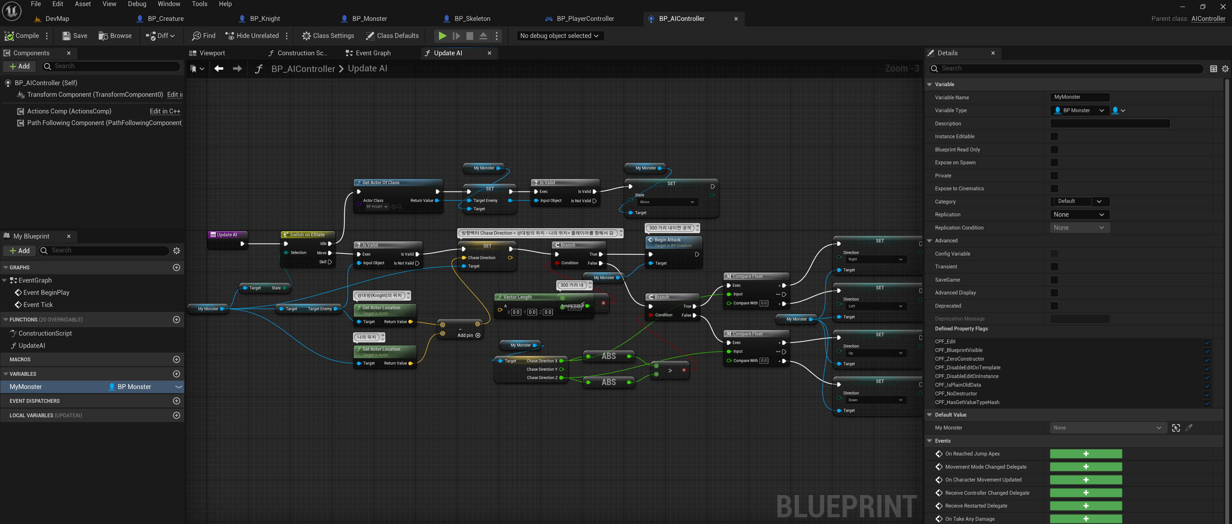Open AIController parent class link
Viewport: 1232px width, 524px height.
coord(1208,19)
